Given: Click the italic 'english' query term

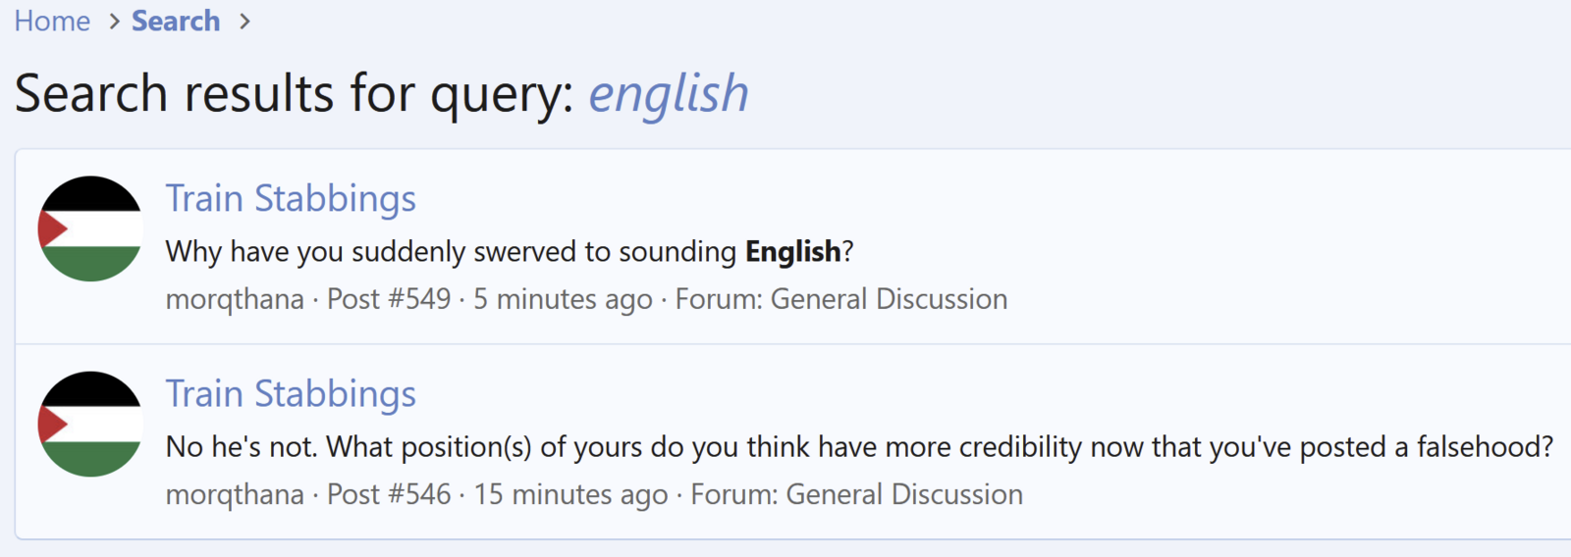Looking at the screenshot, I should 668,94.
